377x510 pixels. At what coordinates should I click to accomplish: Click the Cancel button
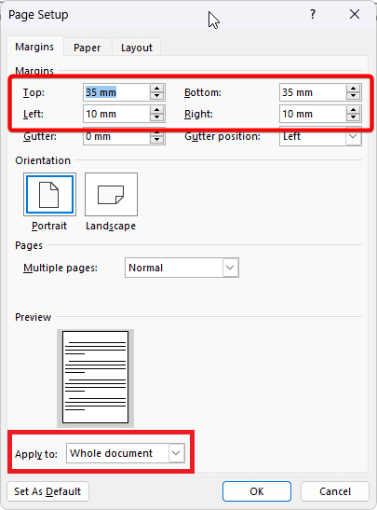[x=335, y=491]
